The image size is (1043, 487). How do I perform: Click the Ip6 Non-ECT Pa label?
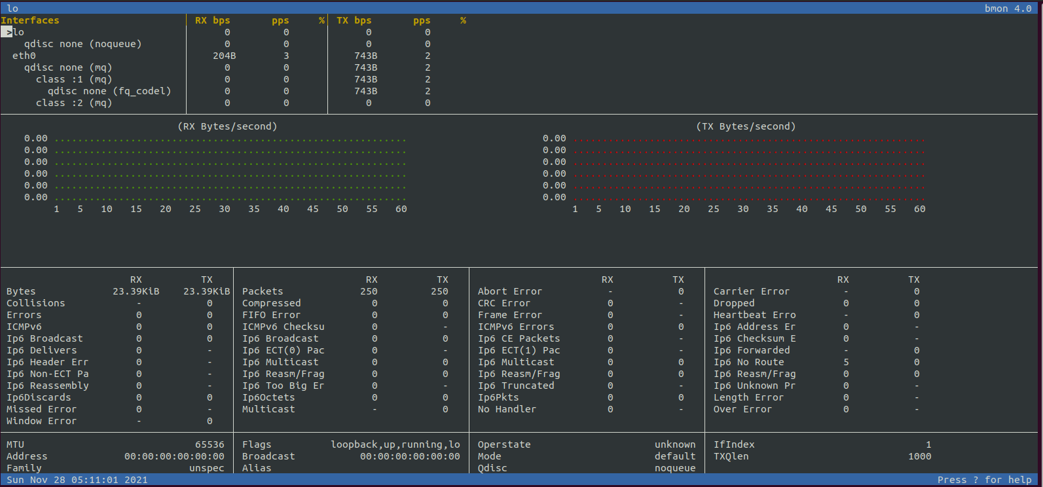pos(48,374)
